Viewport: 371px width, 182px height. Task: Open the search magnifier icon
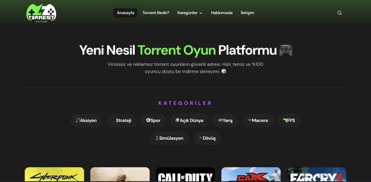339,13
